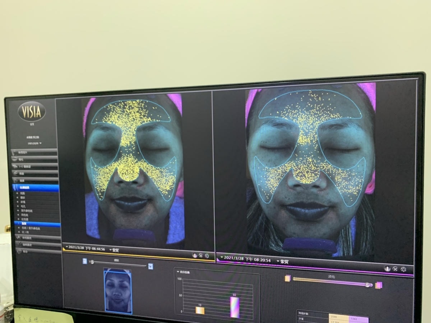The image size is (431, 323).
Task: Click the half-circle contrast icon under right image
Action: click(x=387, y=268)
